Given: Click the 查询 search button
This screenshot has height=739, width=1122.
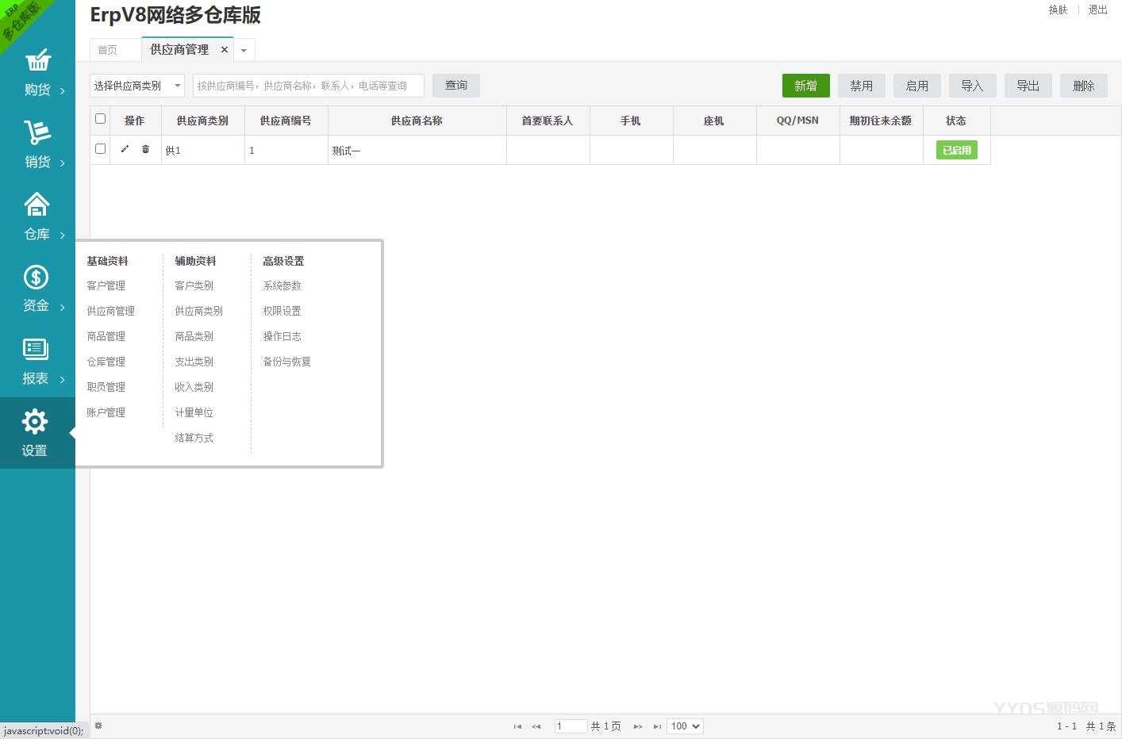Looking at the screenshot, I should click(455, 86).
